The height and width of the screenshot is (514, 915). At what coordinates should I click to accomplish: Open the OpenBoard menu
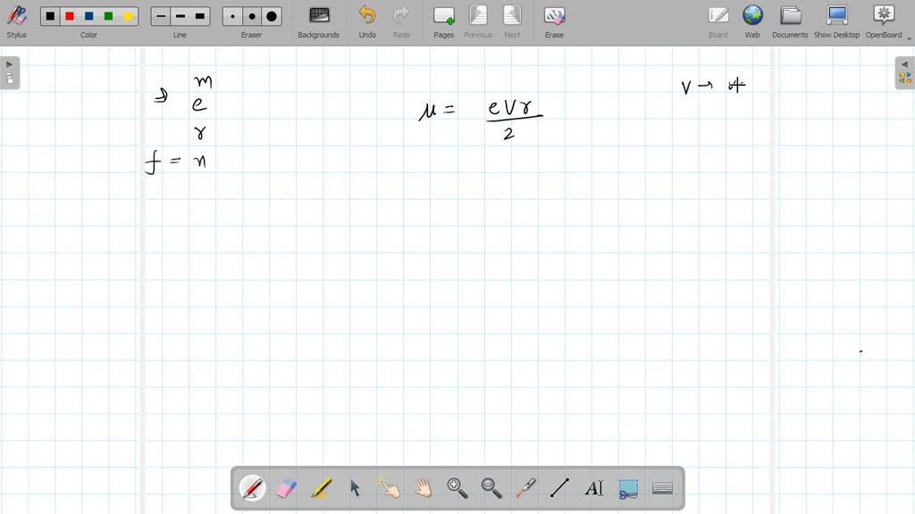pyautogui.click(x=884, y=22)
